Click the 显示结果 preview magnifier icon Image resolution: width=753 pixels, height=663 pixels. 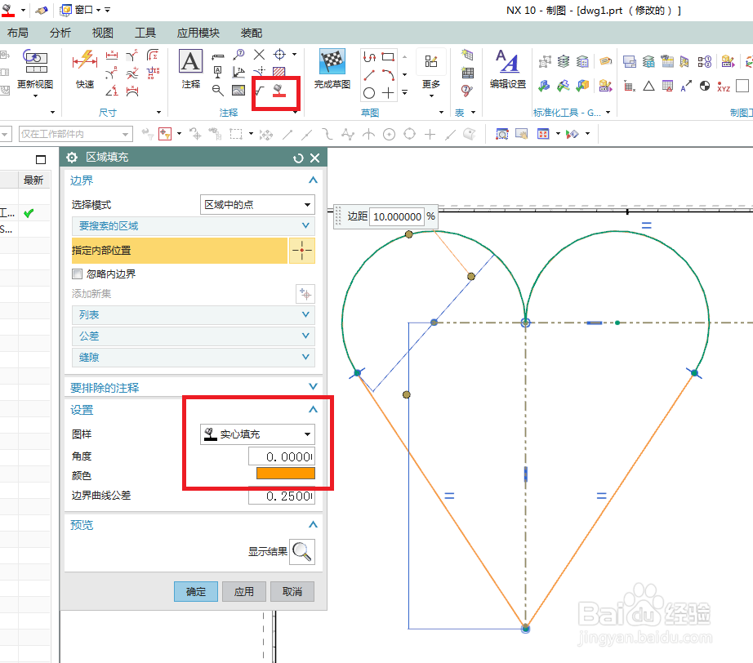click(303, 552)
